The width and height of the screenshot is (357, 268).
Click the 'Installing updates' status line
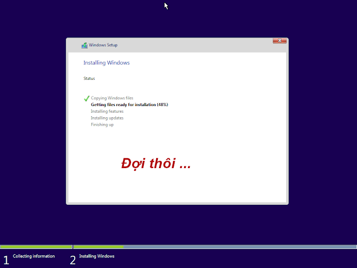tap(107, 118)
